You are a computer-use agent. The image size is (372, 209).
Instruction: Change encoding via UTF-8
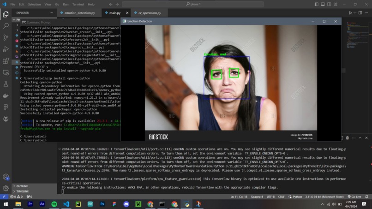(270, 197)
